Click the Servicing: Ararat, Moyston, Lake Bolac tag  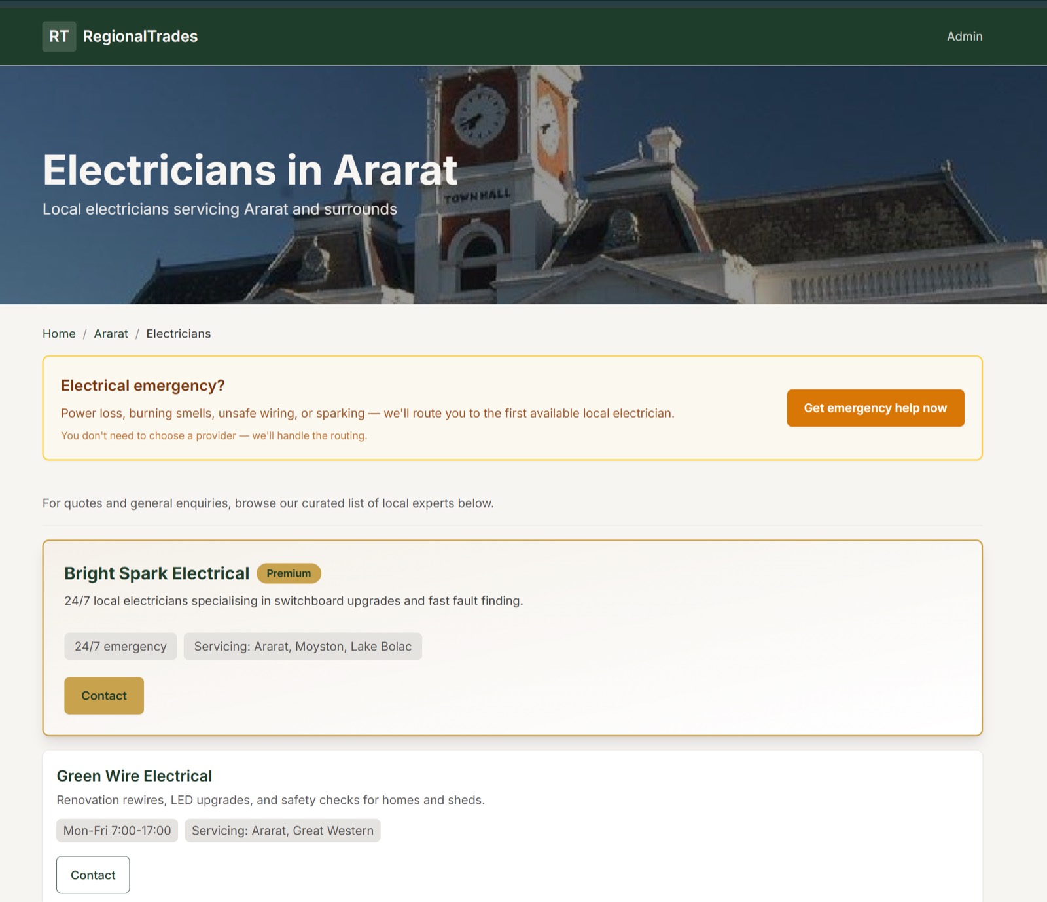tap(303, 647)
